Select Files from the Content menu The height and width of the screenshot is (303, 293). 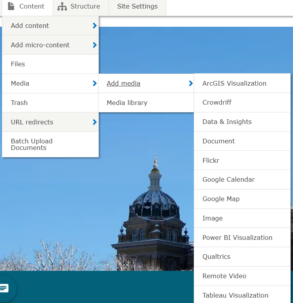(x=18, y=64)
